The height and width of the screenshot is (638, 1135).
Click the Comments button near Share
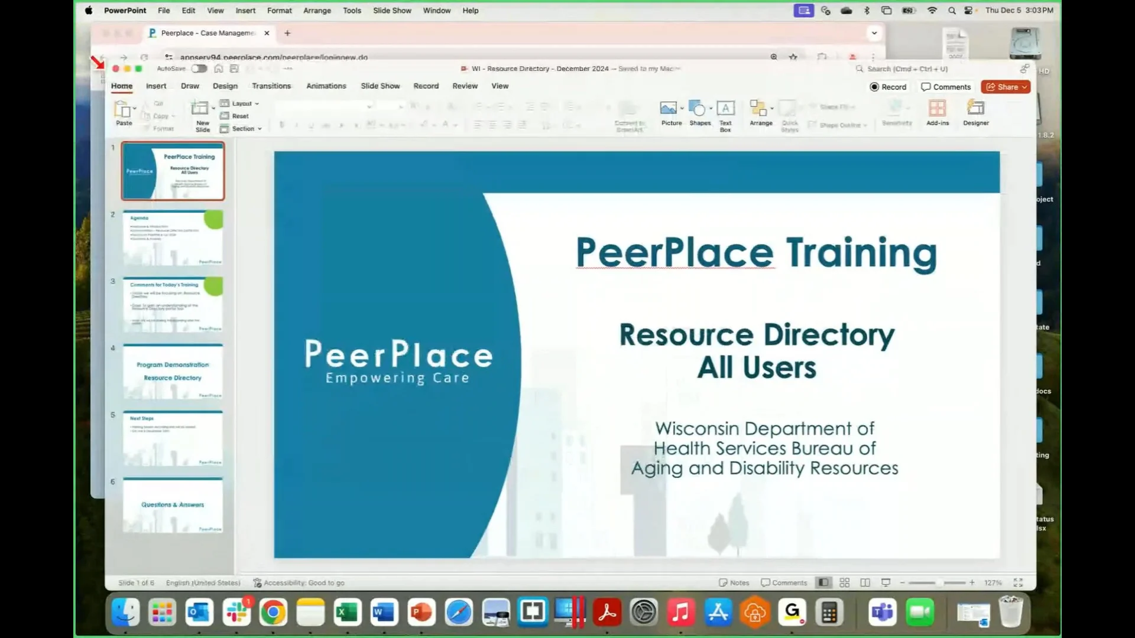[946, 87]
